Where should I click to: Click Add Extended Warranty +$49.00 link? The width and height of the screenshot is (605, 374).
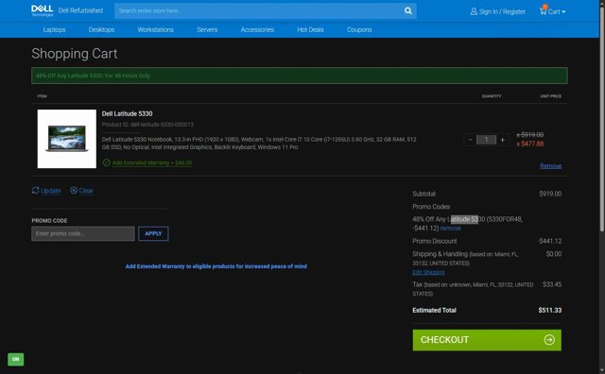pos(152,163)
